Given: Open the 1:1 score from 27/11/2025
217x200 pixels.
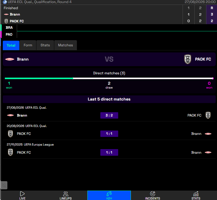Looking at the screenshot, I should coord(109,152).
